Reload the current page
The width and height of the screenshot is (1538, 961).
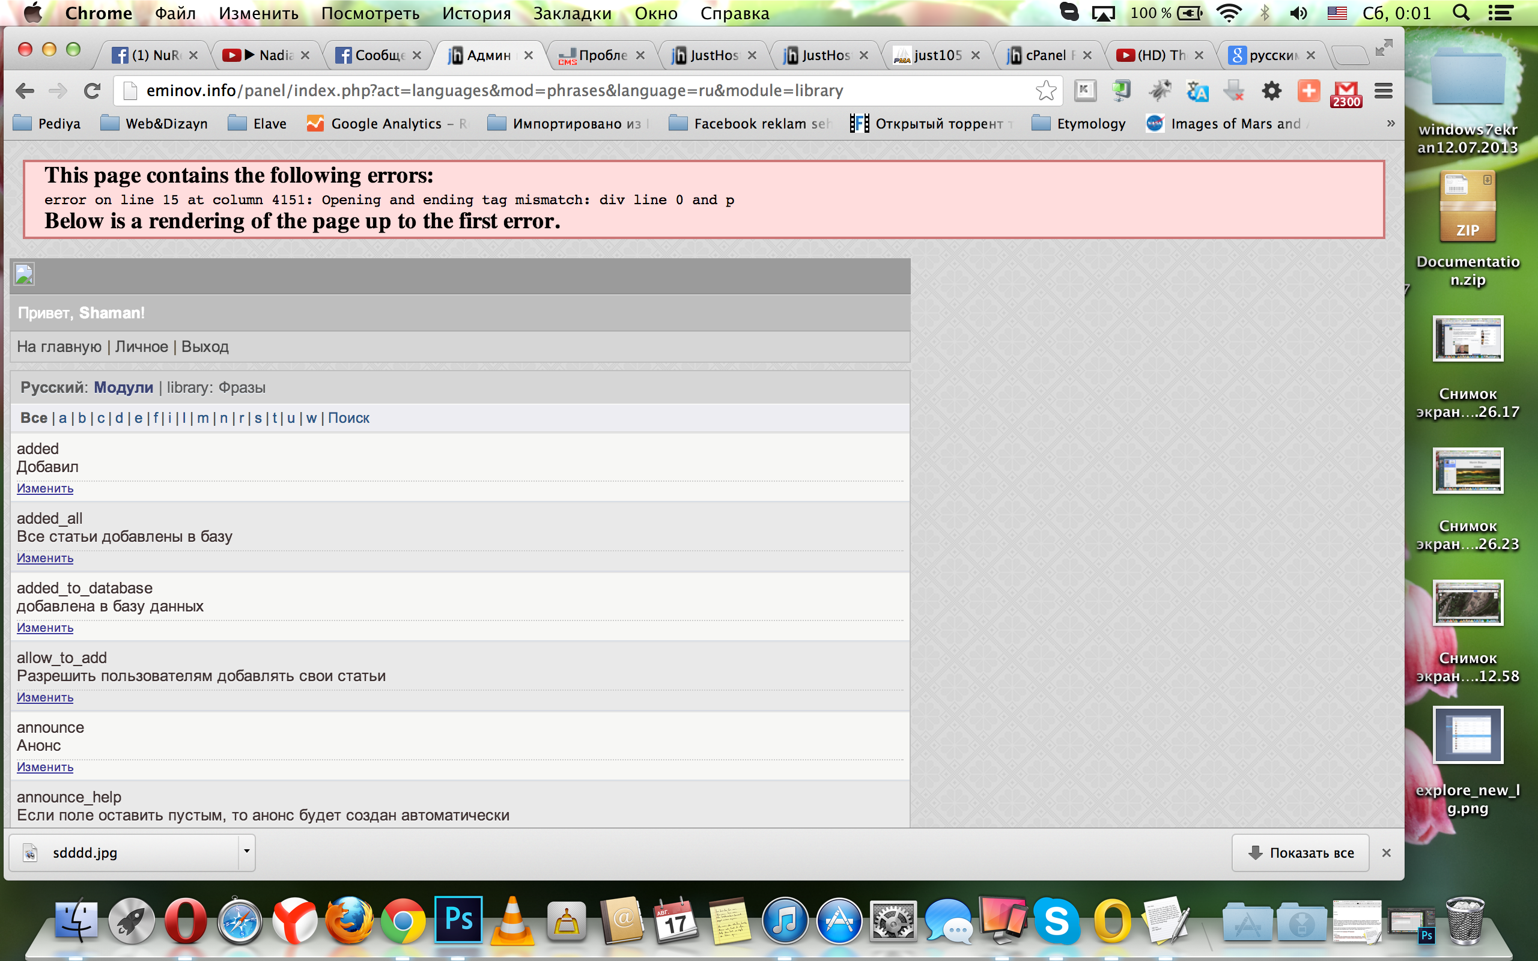(x=93, y=91)
